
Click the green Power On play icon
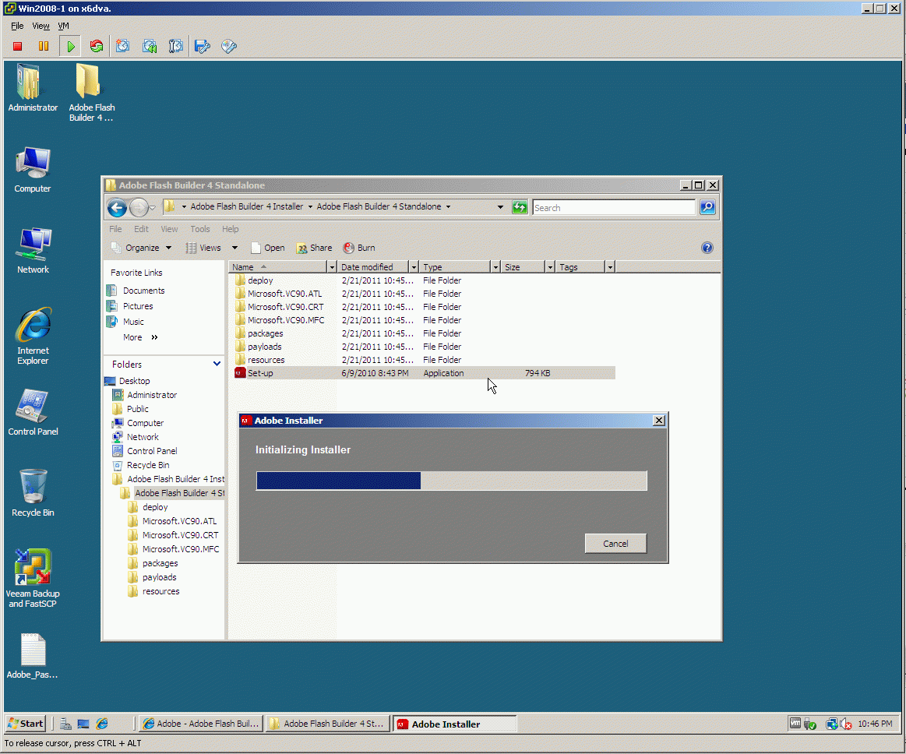[x=70, y=46]
